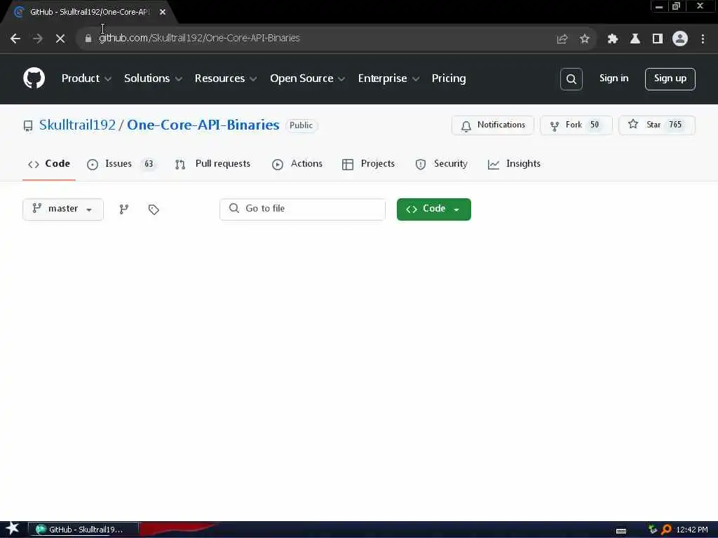Click the Notifications button
This screenshot has width=718, height=538.
[493, 125]
